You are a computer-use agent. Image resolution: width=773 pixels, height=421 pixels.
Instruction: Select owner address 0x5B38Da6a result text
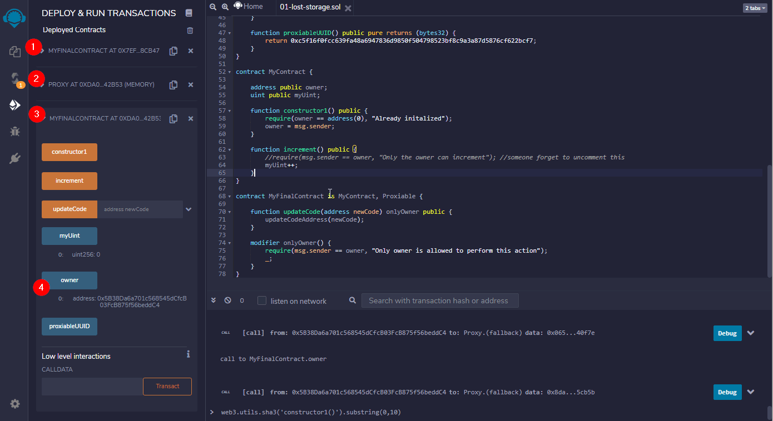coord(130,302)
